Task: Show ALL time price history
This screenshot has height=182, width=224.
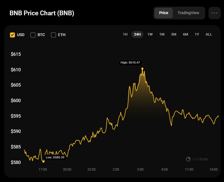Action: click(x=209, y=34)
